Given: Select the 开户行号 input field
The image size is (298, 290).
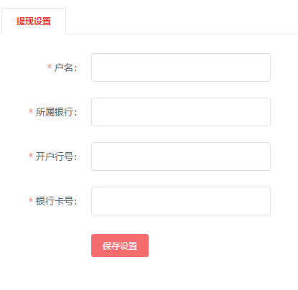Looking at the screenshot, I should click(x=181, y=156).
